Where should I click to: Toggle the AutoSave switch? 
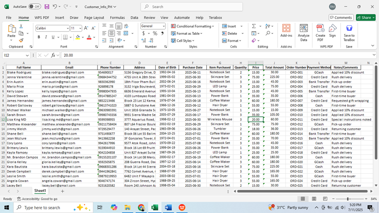[x=34, y=7]
